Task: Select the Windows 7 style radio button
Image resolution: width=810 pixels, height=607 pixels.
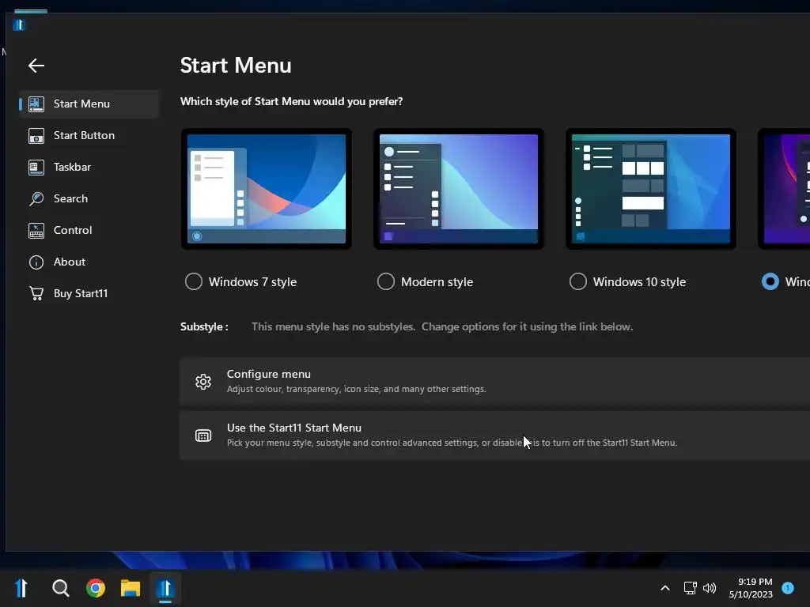Action: [194, 282]
